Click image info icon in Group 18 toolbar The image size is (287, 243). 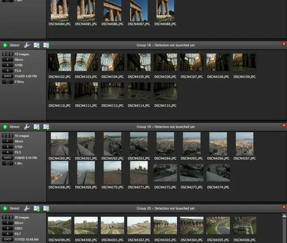(x=36, y=45)
